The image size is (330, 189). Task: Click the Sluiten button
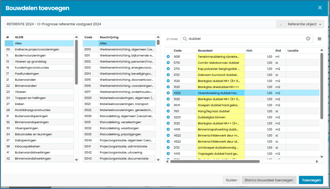[231, 180]
